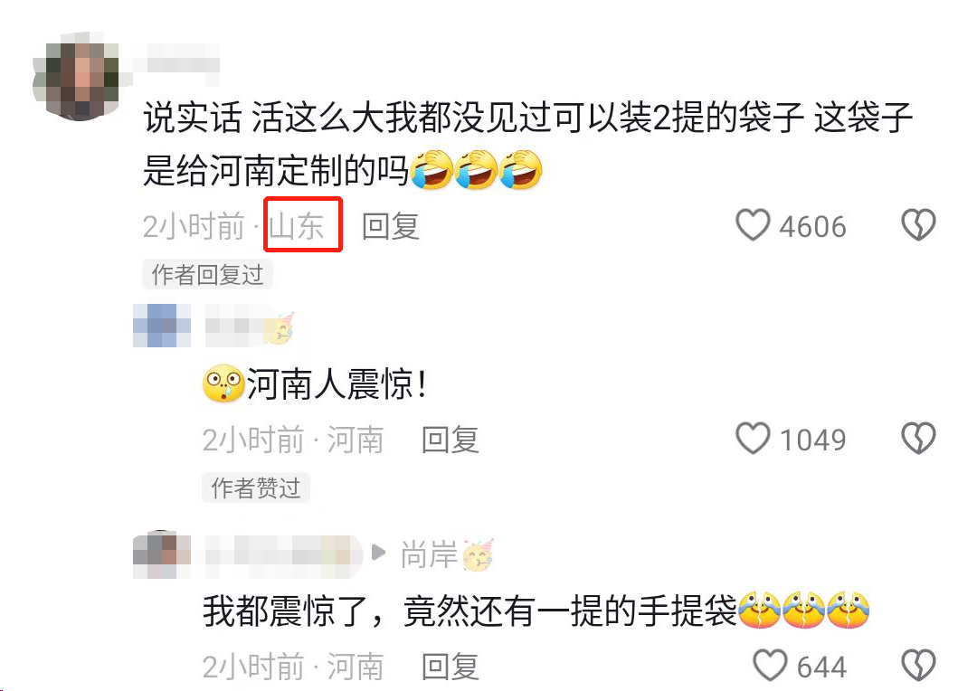Screen dimensions: 977x691
Task: Like the 河南人震惊 reply
Action: 753,439
